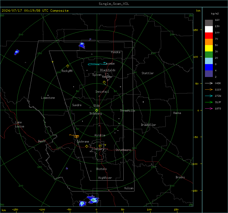Click the blue radar echo northwest of Ponoka
Viewport: 228px width, 213px height.
pos(82,45)
